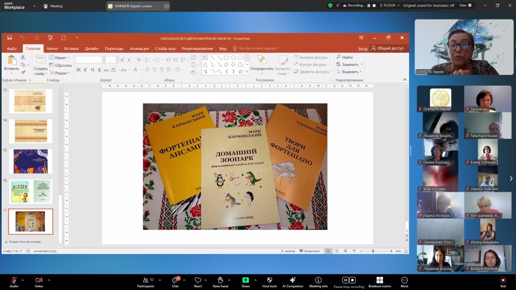Open Breakout rooms

click(379, 280)
